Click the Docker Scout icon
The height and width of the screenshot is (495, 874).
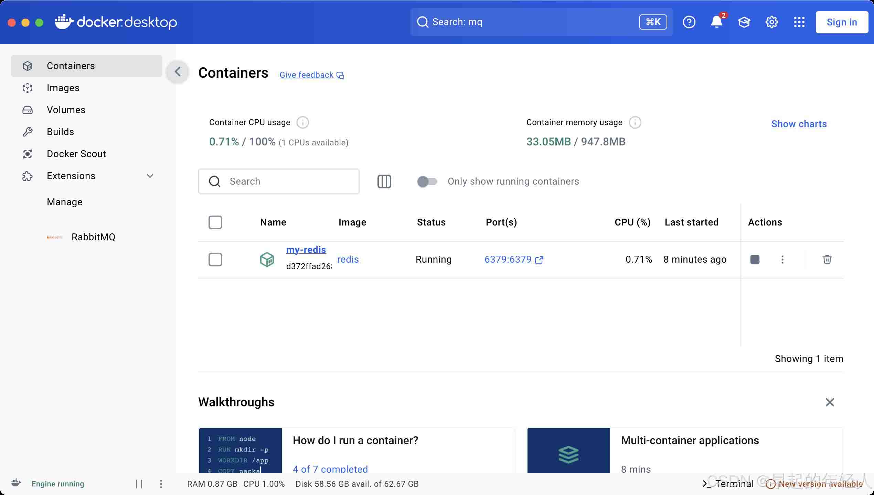(x=28, y=154)
